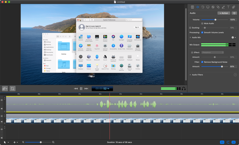The height and width of the screenshot is (145, 239).
Task: Click Bluetooth icon in System Preferences preview
Action: [x=97, y=58]
